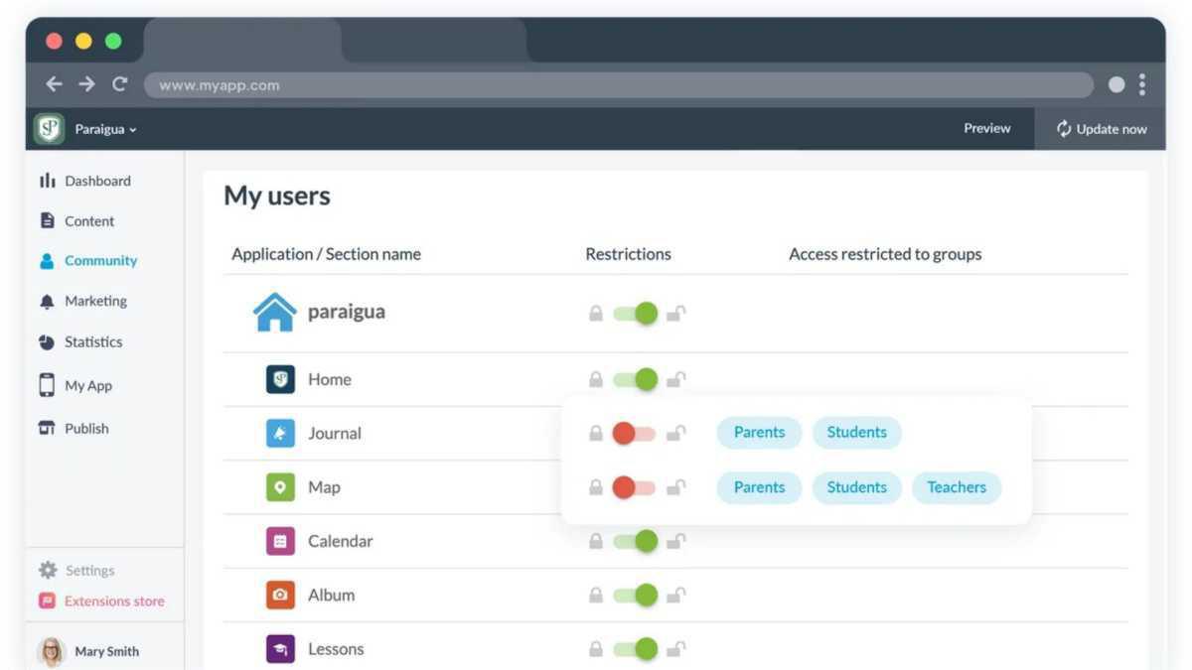Expand the Paraigua app dropdown
The width and height of the screenshot is (1192, 670).
click(x=105, y=129)
